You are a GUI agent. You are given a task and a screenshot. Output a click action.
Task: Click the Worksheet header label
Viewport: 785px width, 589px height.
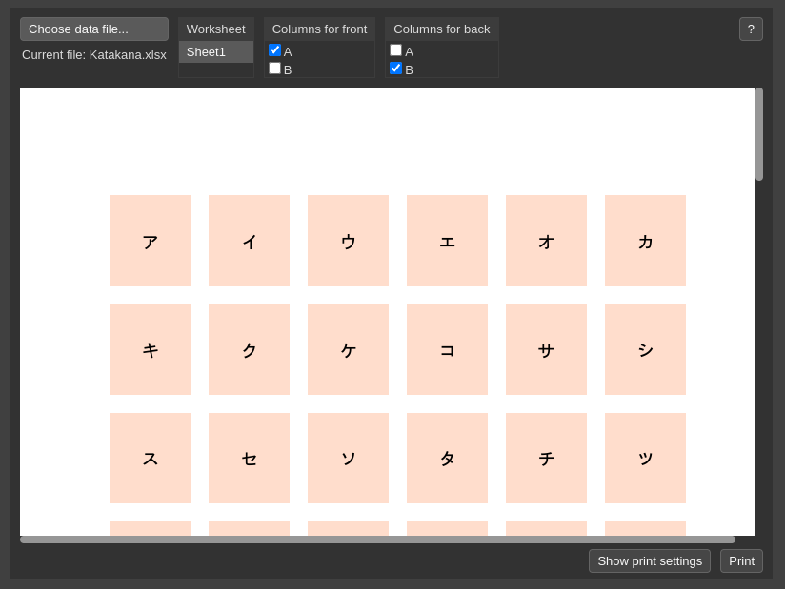[x=215, y=29]
